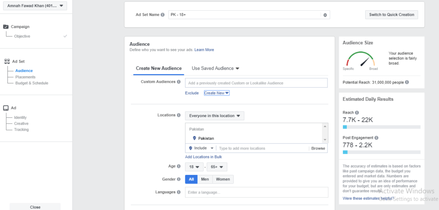Click the Campaign folder icon

pyautogui.click(x=6, y=27)
